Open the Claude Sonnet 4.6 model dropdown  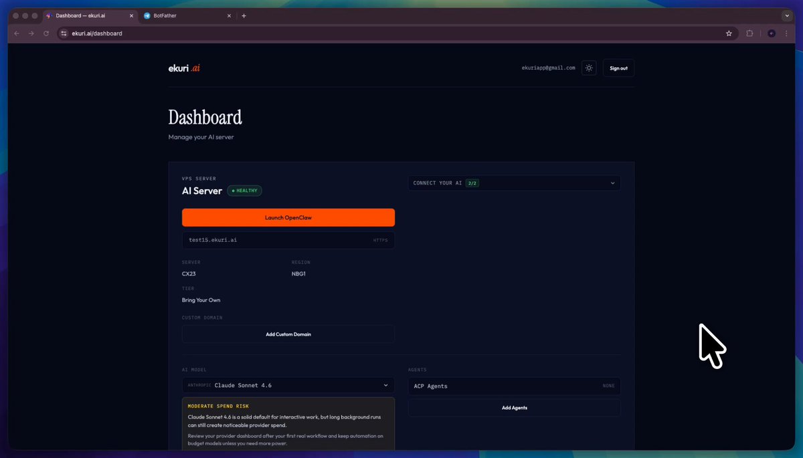[288, 385]
